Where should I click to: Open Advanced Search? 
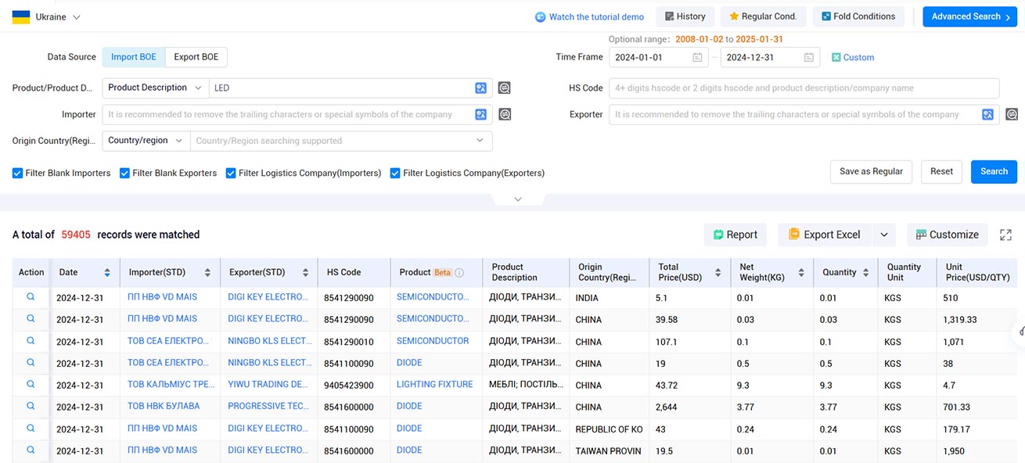(x=970, y=16)
